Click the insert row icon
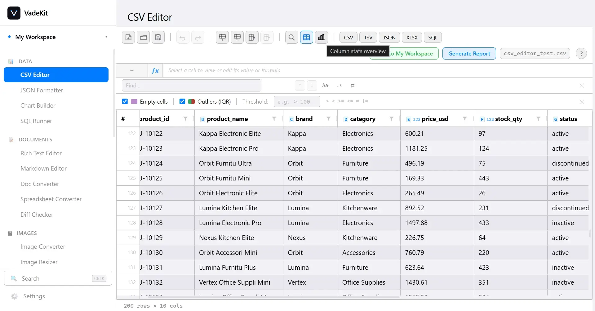 (222, 38)
